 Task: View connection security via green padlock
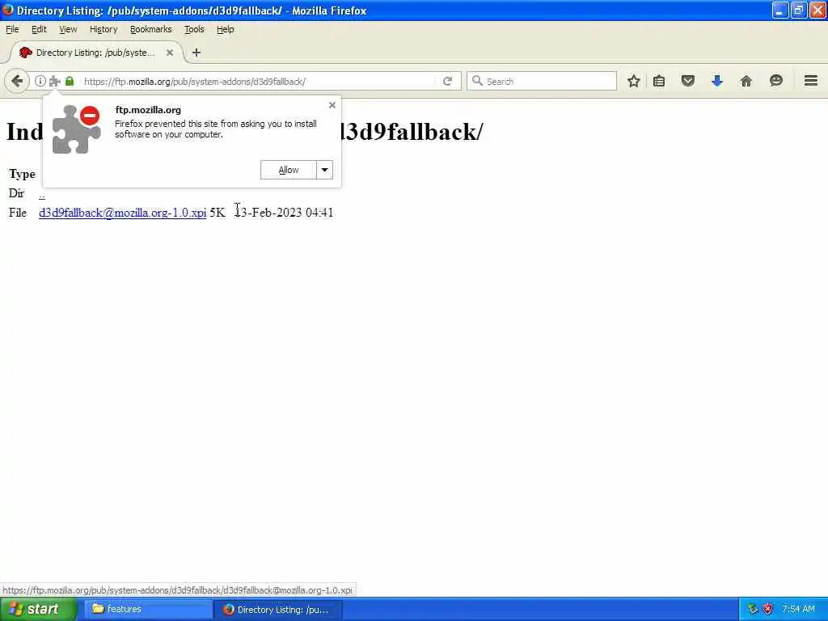point(70,82)
